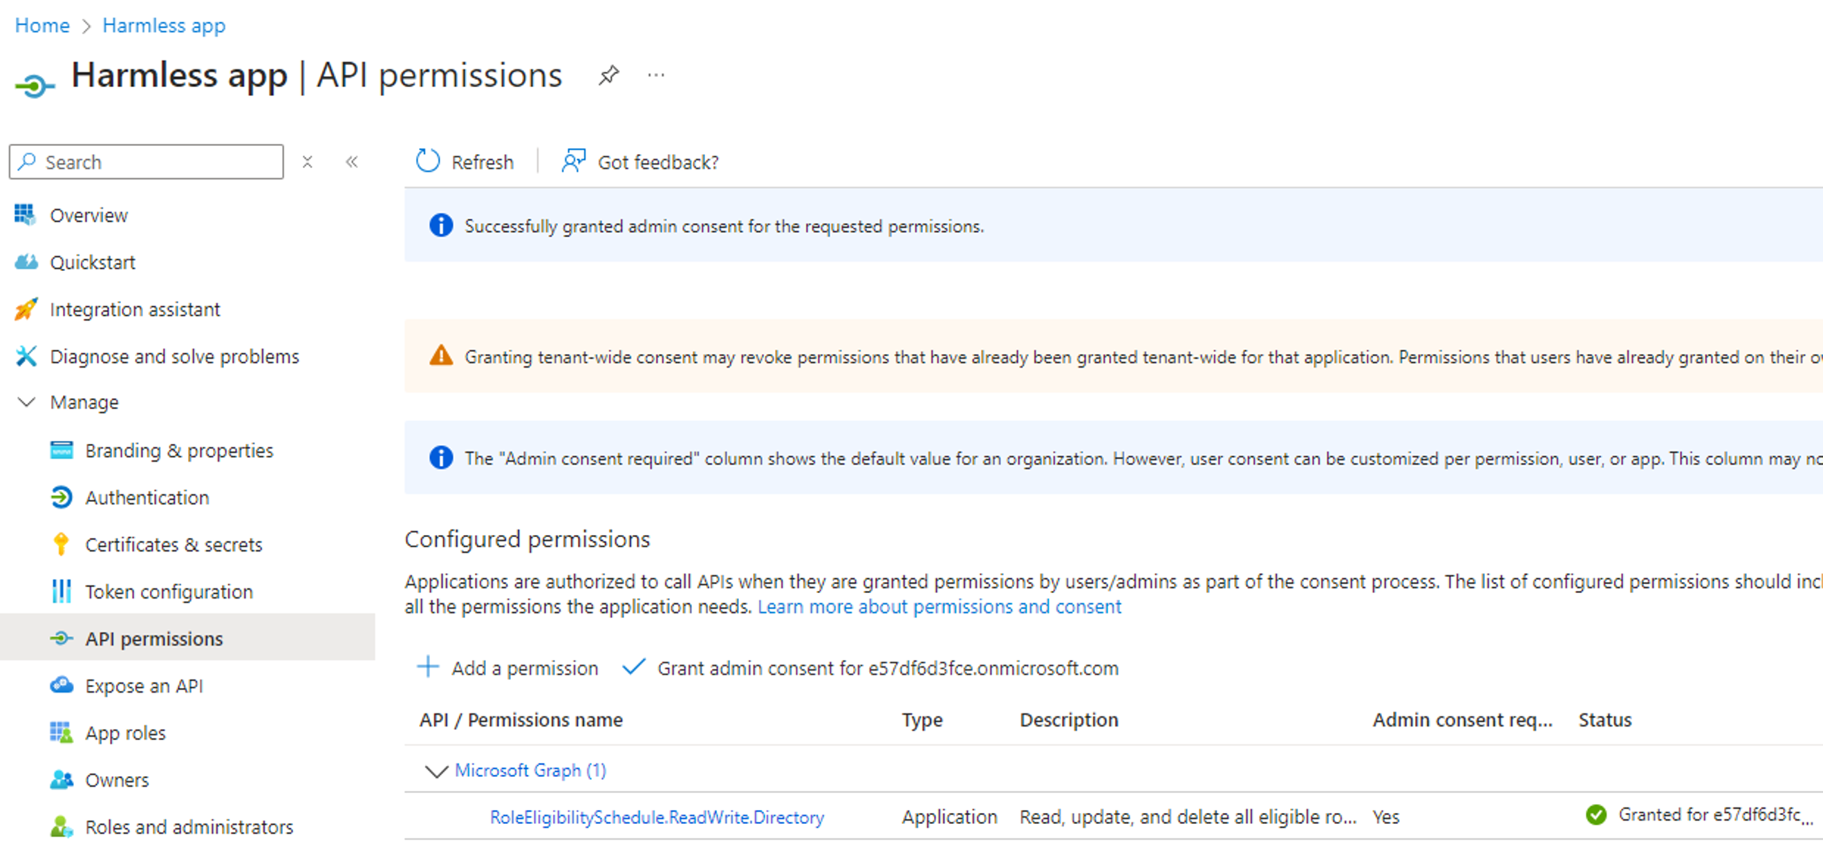Click the green granted status checkmark
This screenshot has height=853, width=1823.
point(1596,815)
